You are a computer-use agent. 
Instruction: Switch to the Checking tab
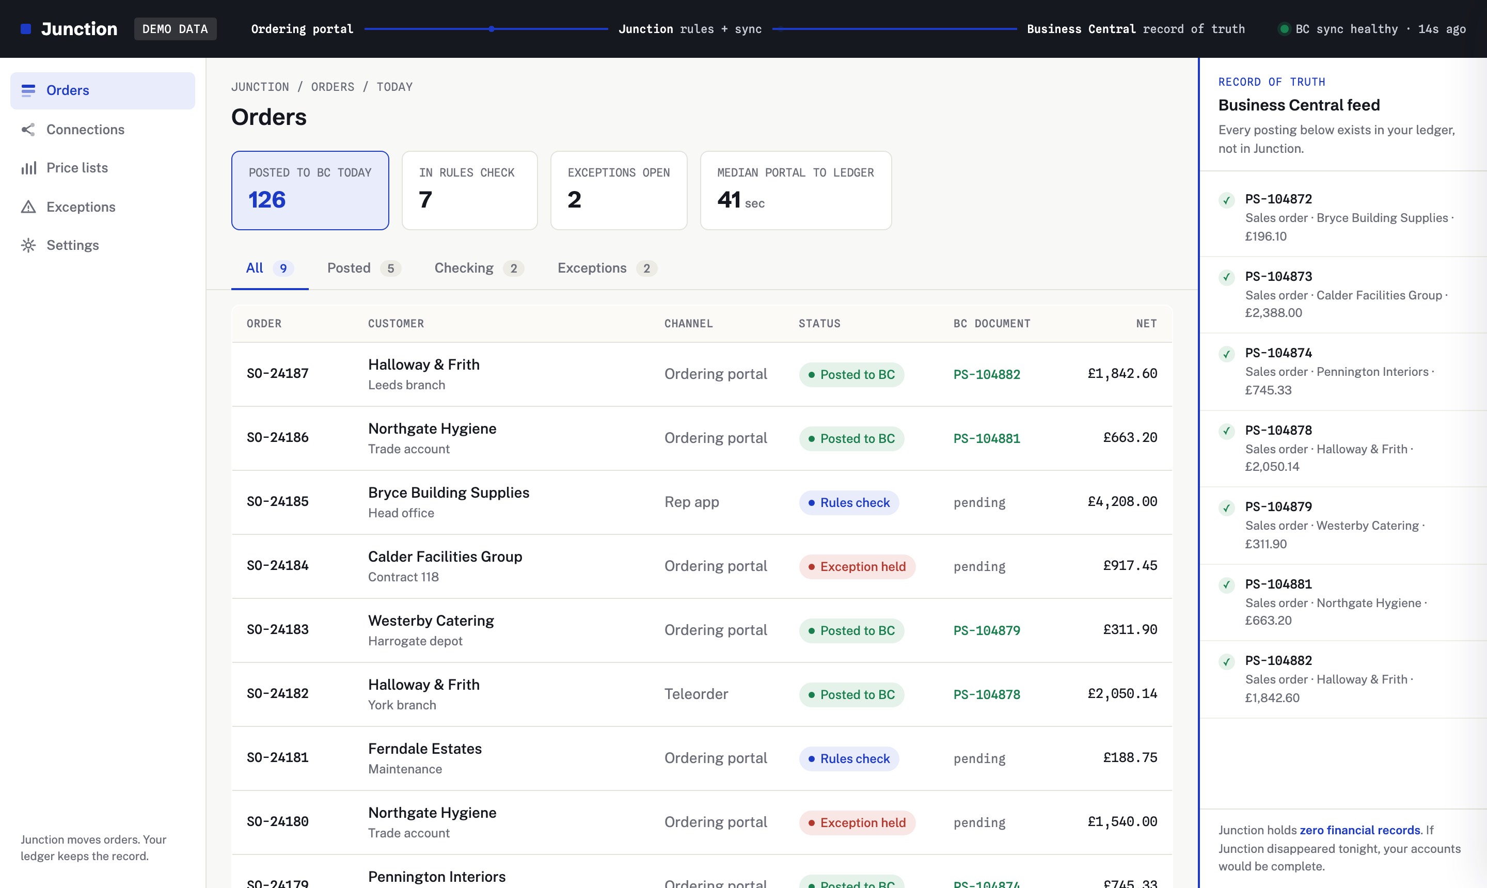[x=479, y=268]
